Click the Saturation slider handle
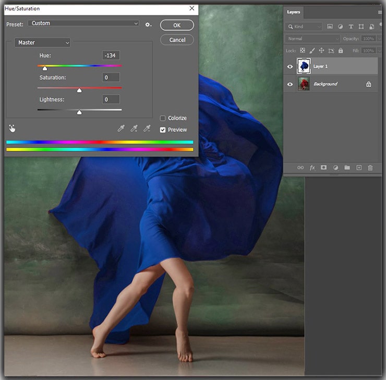 (x=79, y=90)
